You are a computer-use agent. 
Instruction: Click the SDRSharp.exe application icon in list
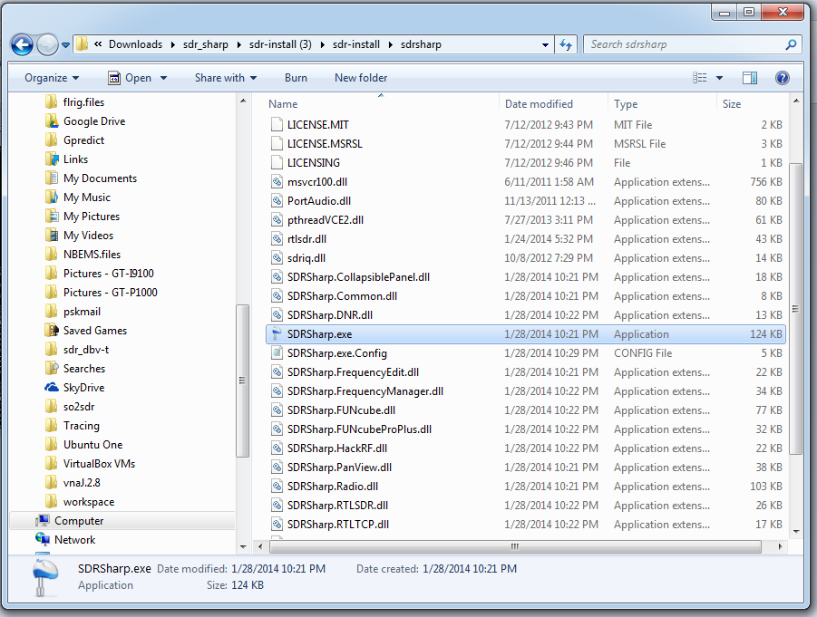[x=277, y=334]
